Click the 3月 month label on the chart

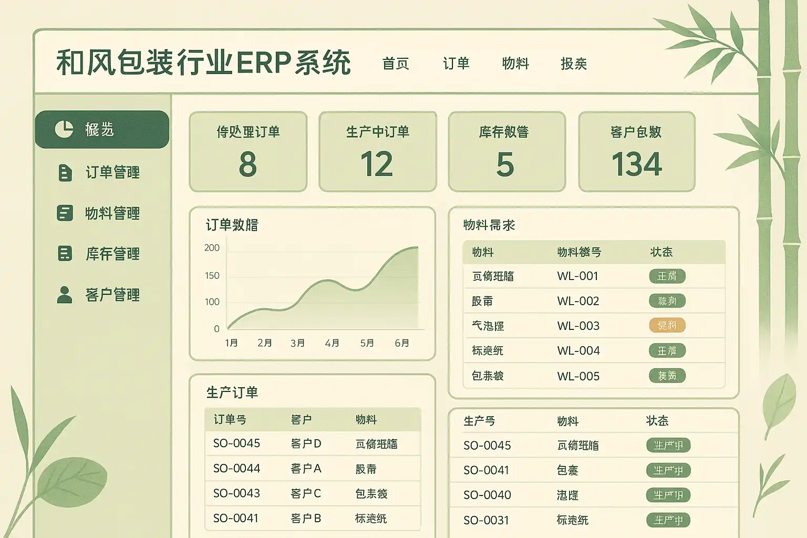coord(298,343)
